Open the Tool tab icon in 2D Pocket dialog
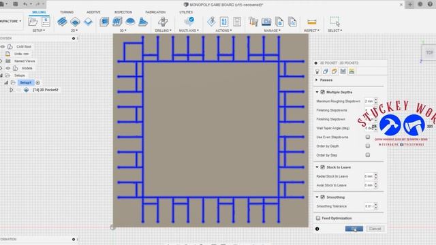The image size is (436, 245). 317,71
